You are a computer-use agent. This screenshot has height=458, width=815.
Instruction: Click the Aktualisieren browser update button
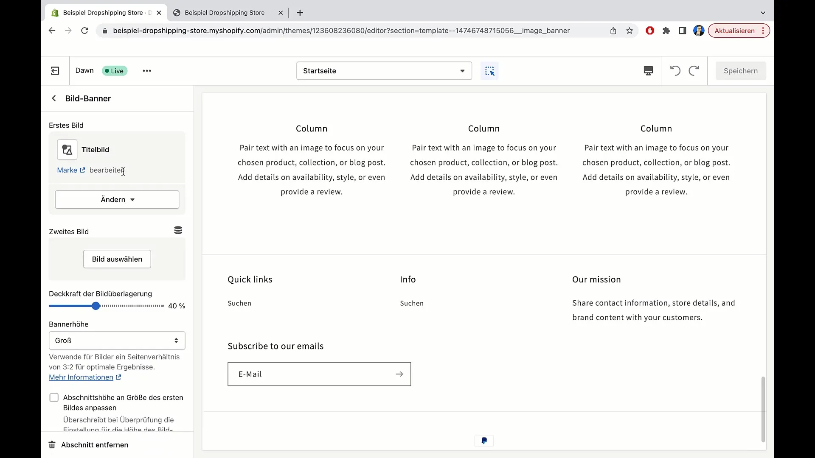click(x=739, y=31)
